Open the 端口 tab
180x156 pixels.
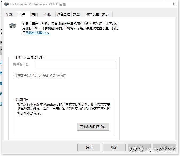pyautogui.click(x=36, y=14)
